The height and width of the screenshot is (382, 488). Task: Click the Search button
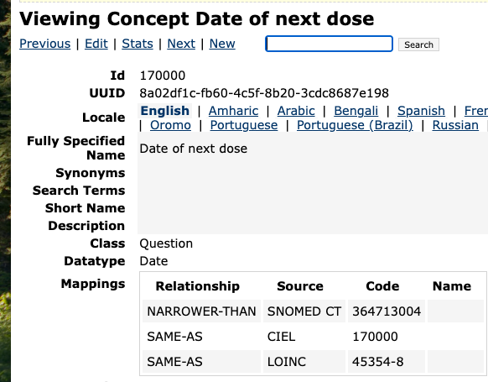pos(418,44)
